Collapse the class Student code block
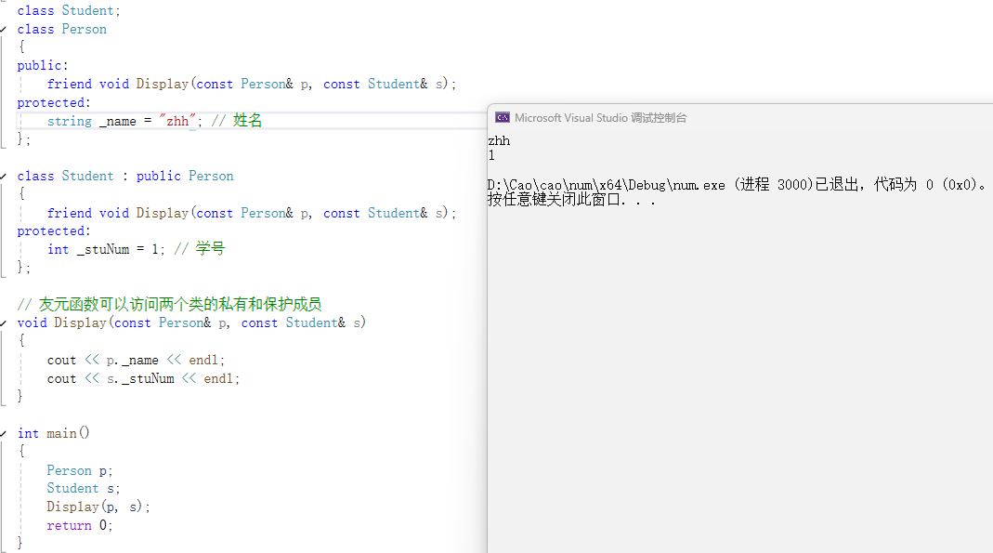The width and height of the screenshot is (993, 553). click(3, 176)
